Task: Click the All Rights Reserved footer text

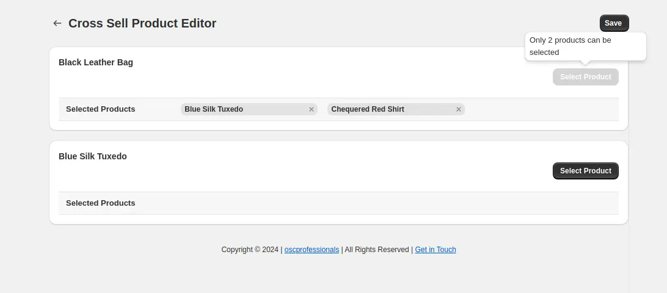Action: tap(377, 250)
